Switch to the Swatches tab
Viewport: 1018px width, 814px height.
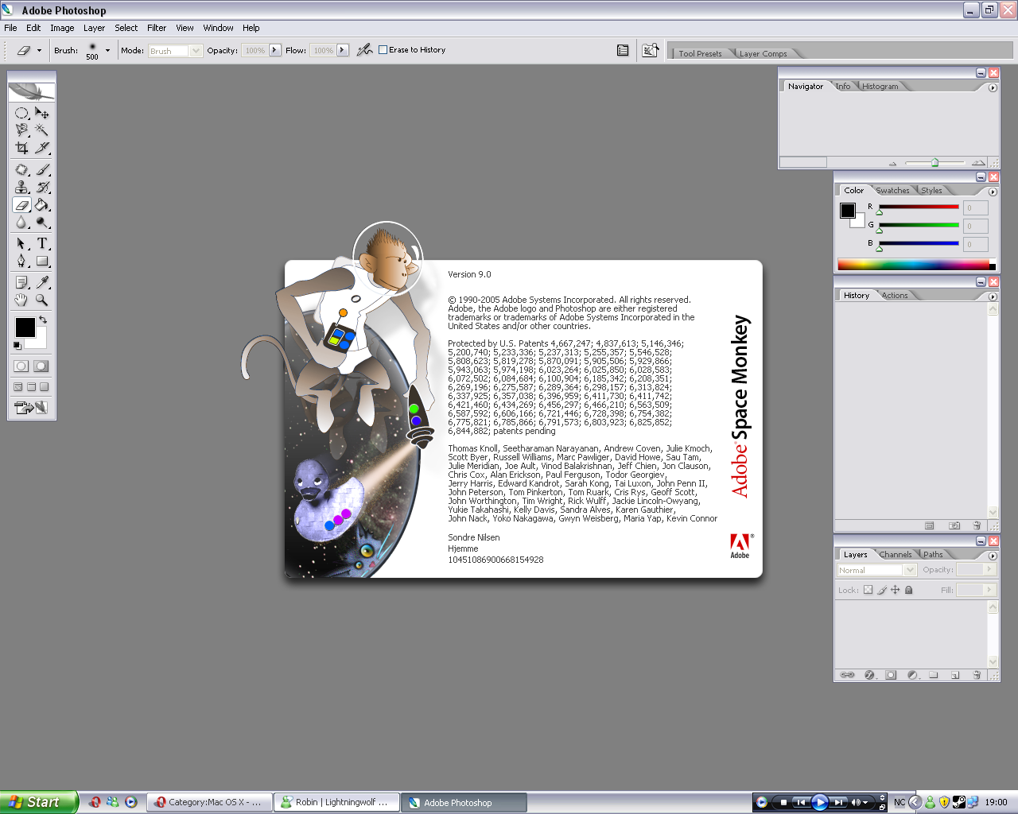pos(892,191)
